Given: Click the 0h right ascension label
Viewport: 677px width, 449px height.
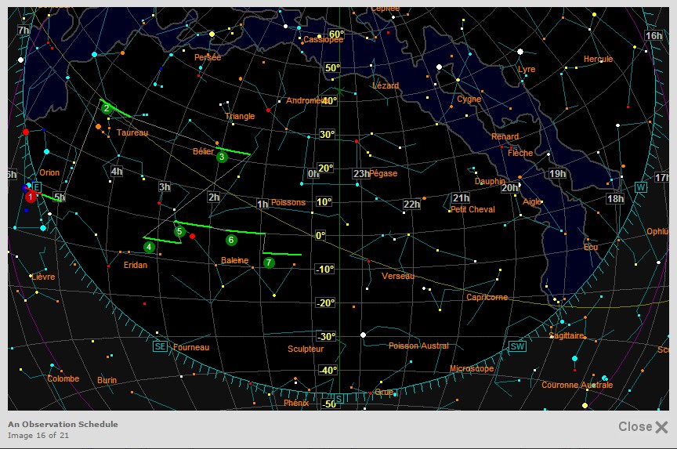Looking at the screenshot, I should pos(313,173).
